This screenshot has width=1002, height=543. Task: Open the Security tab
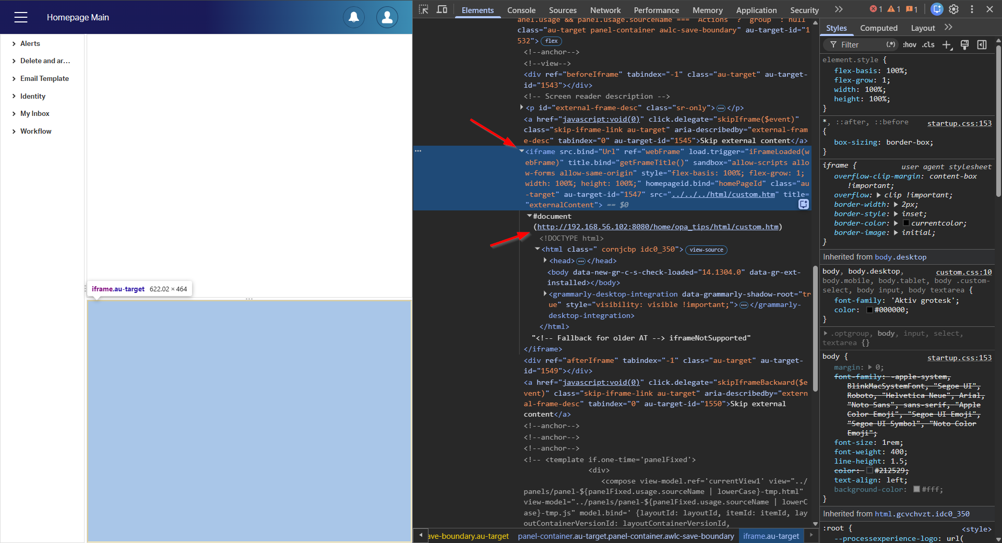[804, 10]
